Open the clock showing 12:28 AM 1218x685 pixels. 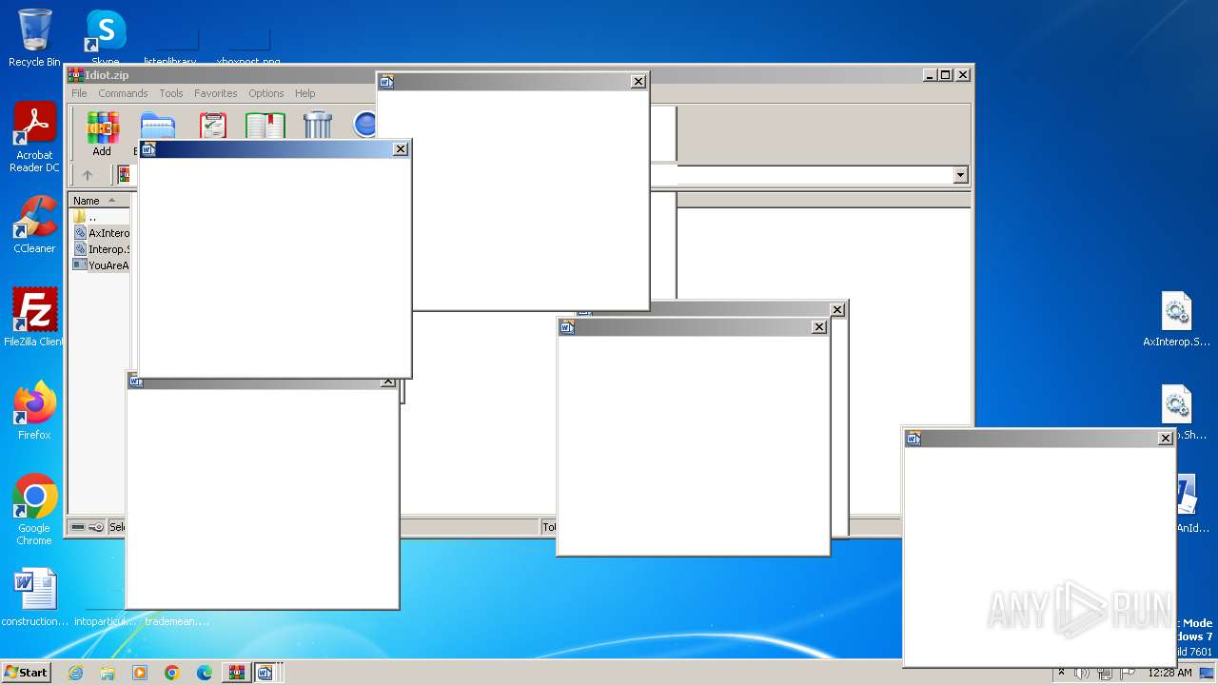click(x=1169, y=673)
